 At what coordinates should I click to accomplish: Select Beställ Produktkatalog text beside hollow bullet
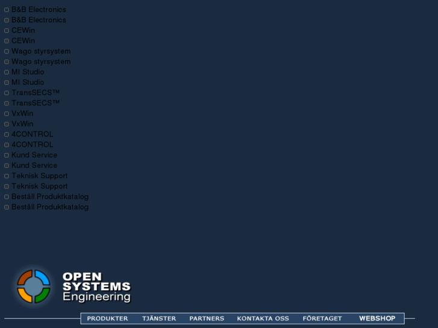pos(50,197)
